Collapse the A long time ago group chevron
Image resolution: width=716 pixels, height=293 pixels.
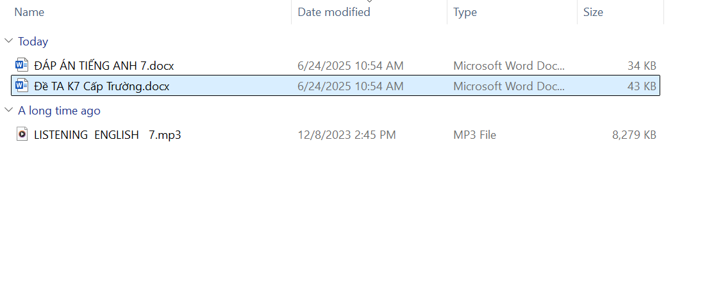point(9,111)
